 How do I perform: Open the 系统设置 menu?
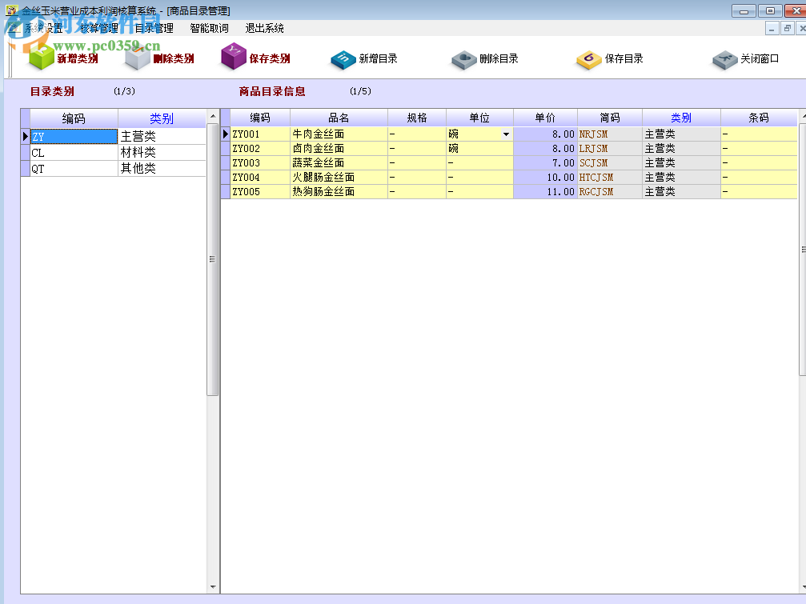[44, 28]
